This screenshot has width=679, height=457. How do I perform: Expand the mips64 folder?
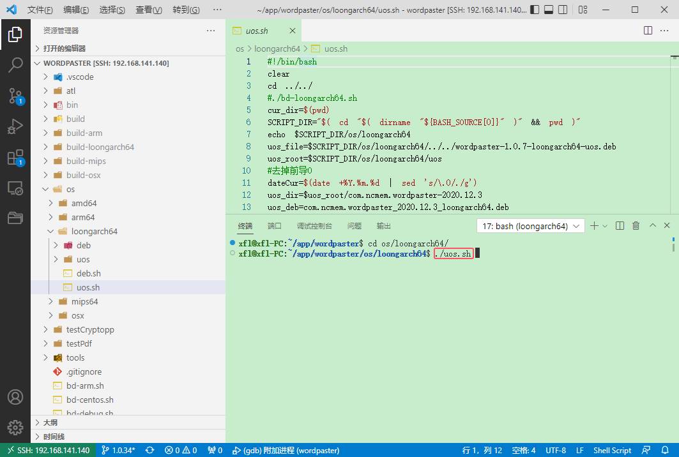point(84,301)
